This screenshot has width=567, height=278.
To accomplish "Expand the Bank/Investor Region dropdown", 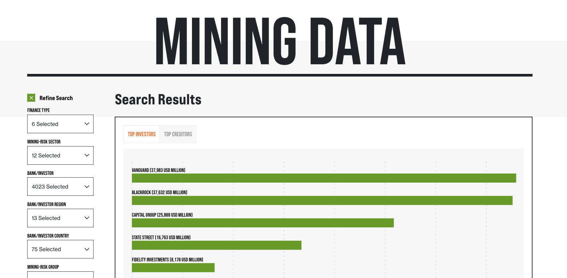I will coord(60,218).
